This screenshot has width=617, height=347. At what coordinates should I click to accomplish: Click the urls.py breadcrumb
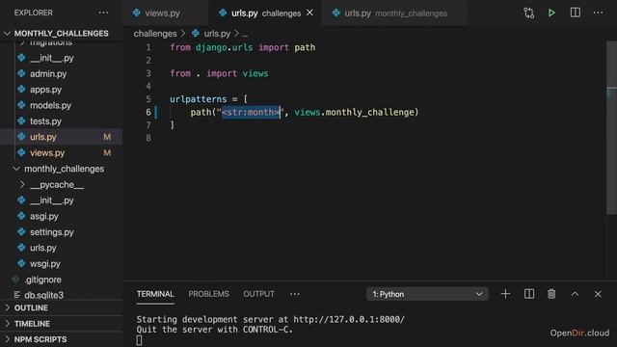point(217,34)
